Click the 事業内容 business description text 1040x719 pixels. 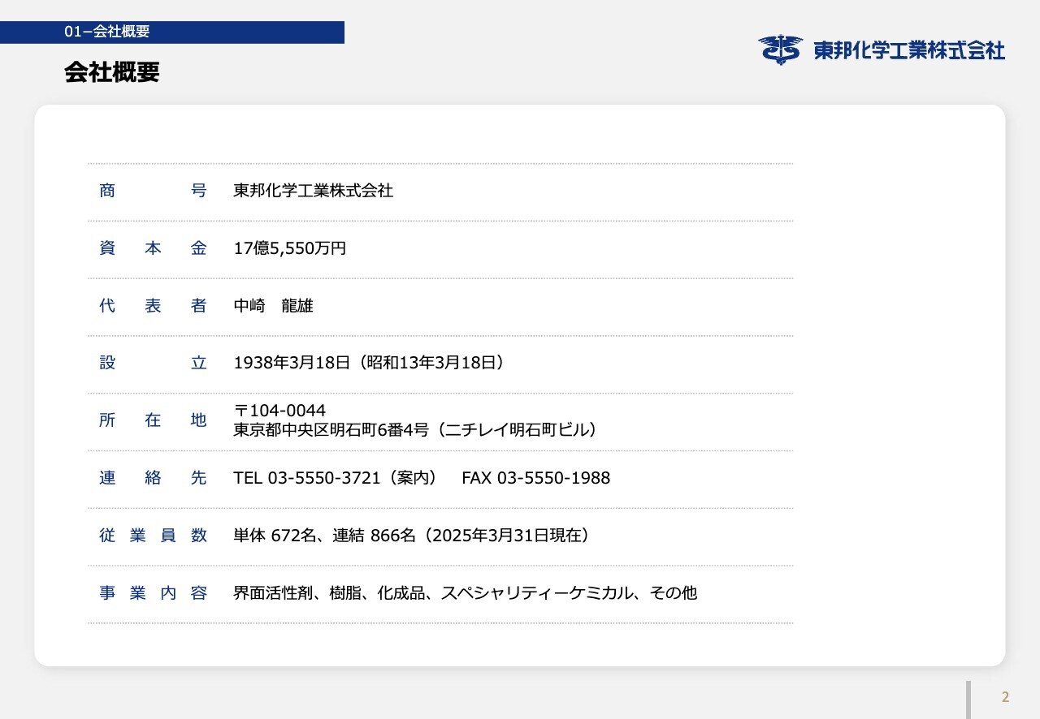pos(465,593)
